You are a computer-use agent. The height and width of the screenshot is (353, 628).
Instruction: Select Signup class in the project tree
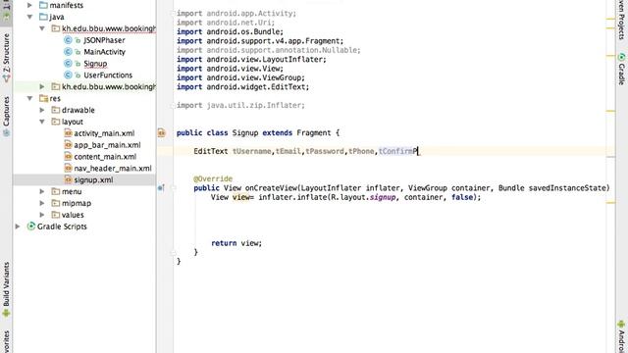95,63
